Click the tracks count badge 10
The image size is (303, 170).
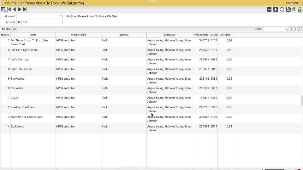pos(14,29)
